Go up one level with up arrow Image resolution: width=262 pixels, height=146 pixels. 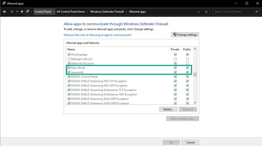22,12
